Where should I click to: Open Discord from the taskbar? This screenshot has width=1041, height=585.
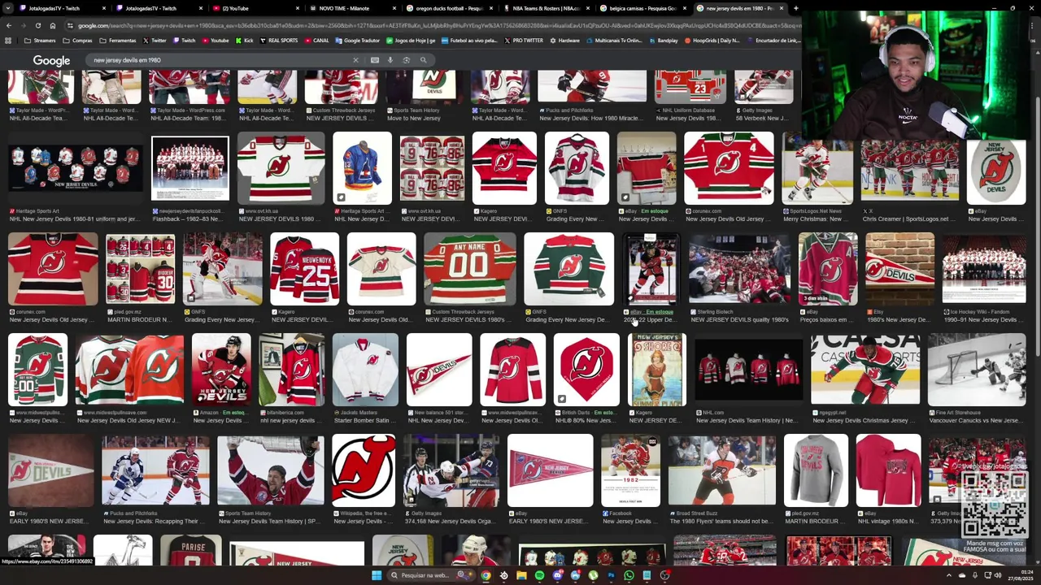coord(557,575)
